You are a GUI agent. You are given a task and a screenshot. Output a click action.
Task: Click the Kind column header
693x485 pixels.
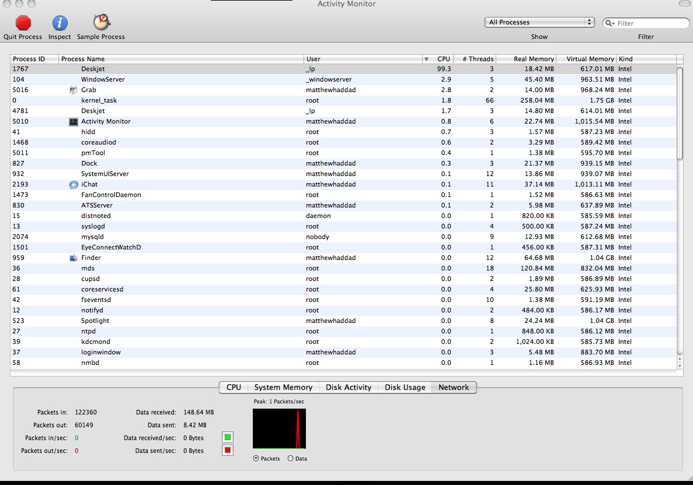646,59
